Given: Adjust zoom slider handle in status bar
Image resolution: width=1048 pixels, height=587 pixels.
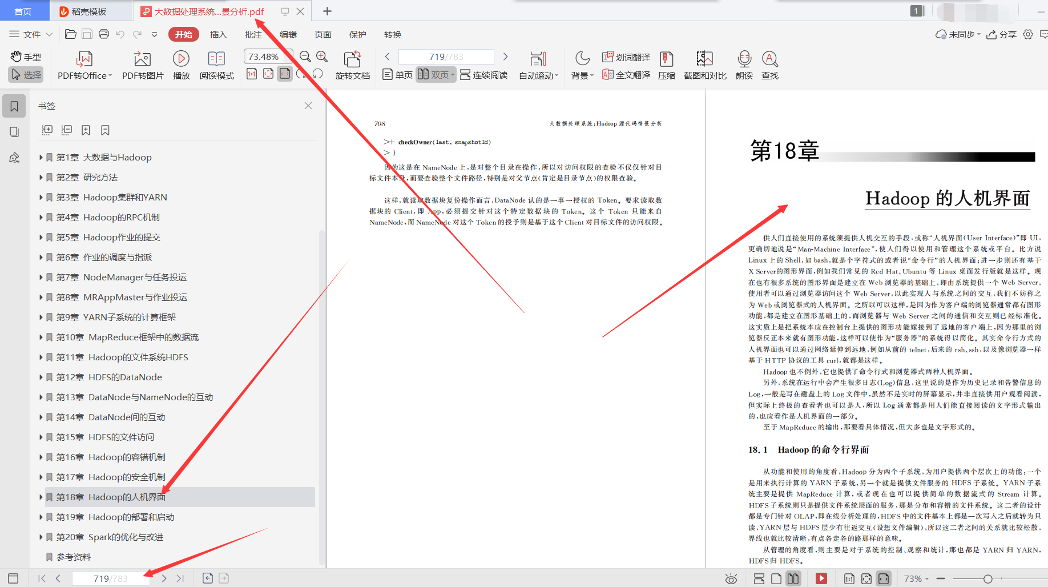Looking at the screenshot, I should (988, 578).
